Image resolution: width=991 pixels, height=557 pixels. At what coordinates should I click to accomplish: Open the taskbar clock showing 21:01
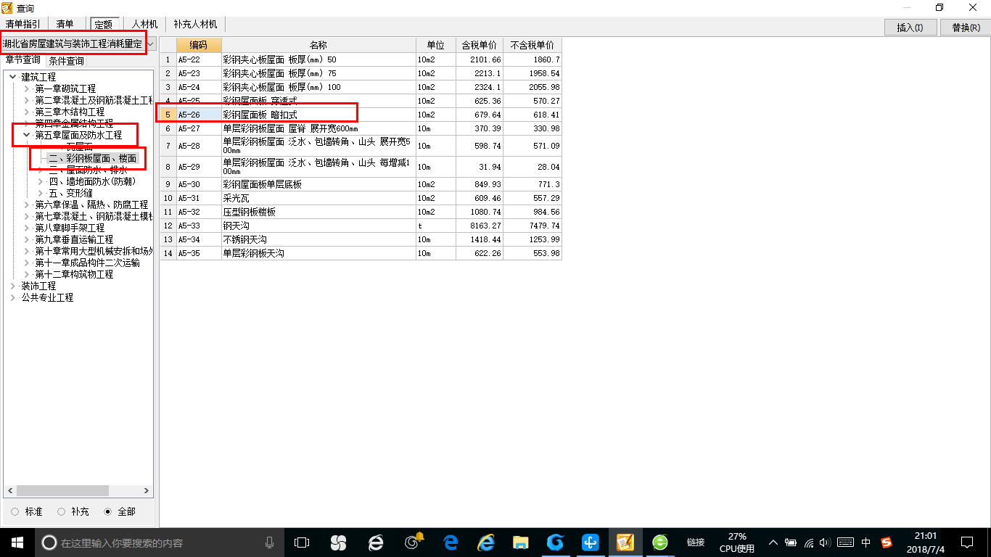[x=925, y=542]
